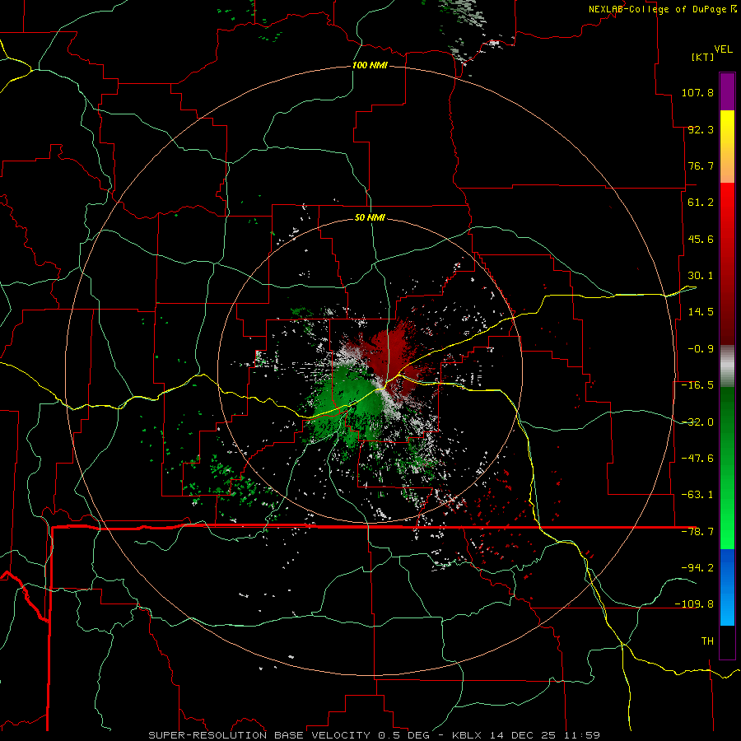
Task: Click the 30.1 velocity scale value
Action: pos(701,276)
